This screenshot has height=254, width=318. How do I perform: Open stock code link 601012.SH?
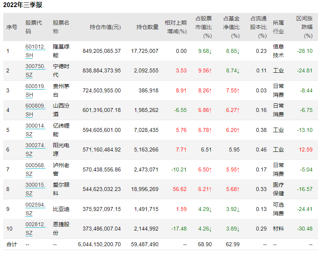click(x=35, y=47)
